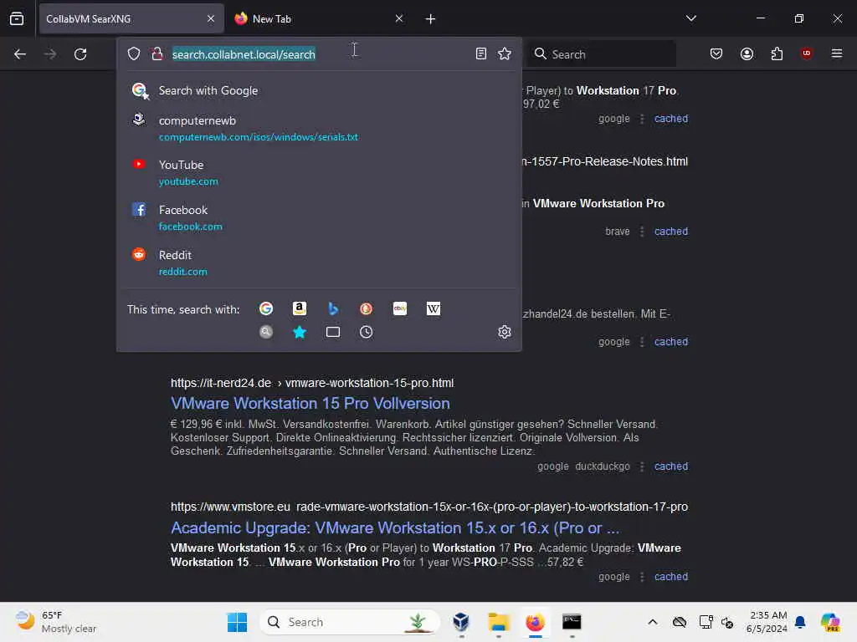Viewport: 857px width, 642px height.
Task: Save page to Pocket
Action: point(716,53)
